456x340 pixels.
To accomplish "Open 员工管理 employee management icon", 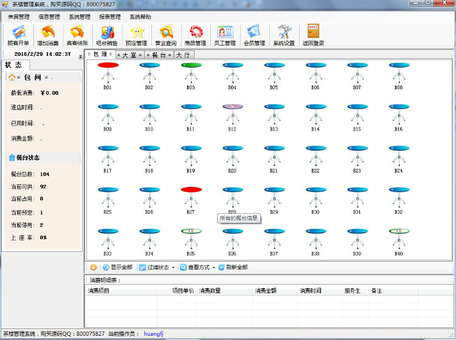I will pos(225,35).
